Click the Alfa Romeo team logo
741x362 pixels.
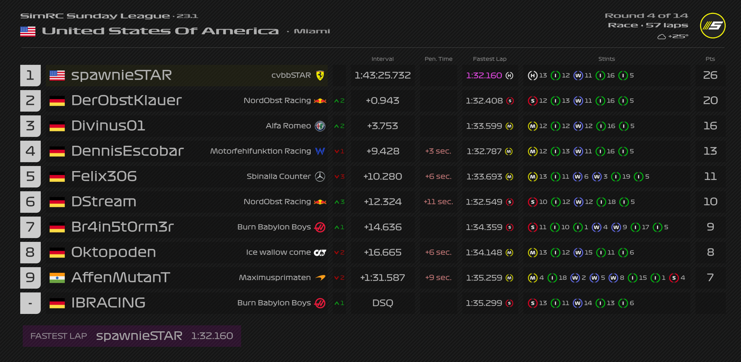pyautogui.click(x=321, y=126)
